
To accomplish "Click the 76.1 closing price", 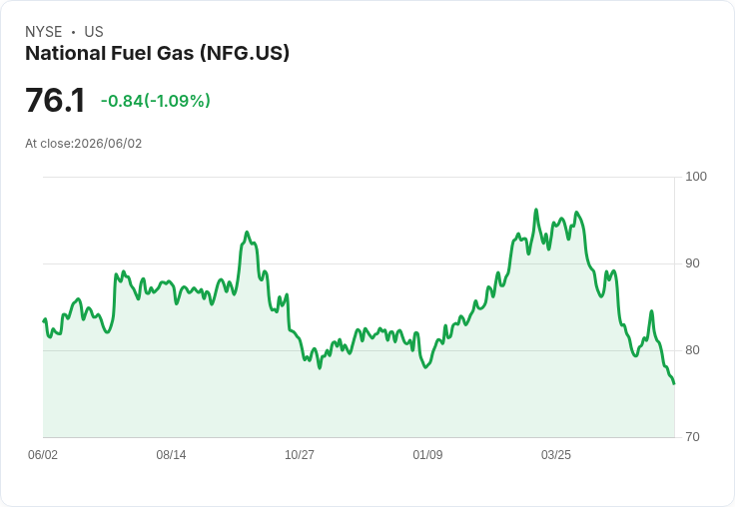I will tap(55, 100).
